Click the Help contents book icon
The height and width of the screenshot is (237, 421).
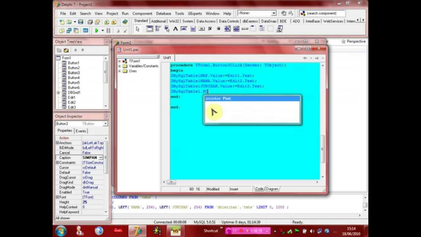pyautogui.click(x=125, y=22)
